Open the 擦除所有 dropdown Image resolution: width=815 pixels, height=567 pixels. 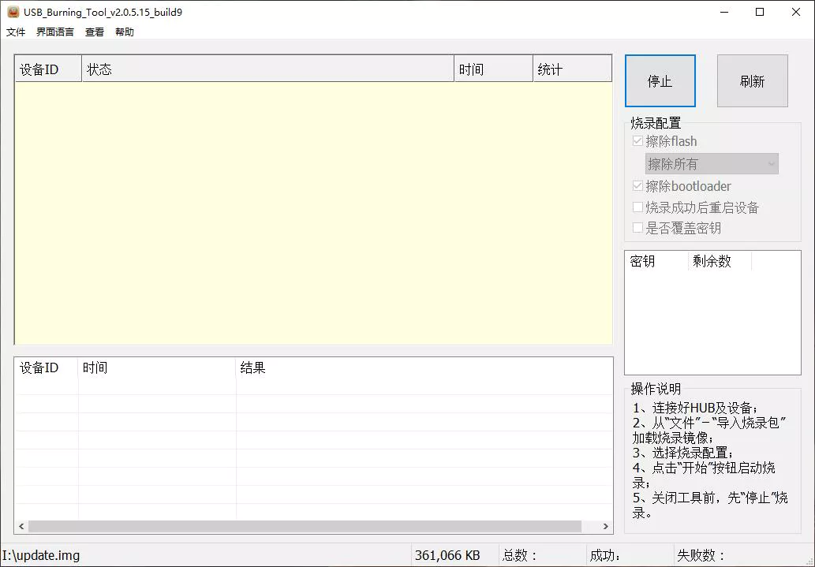click(712, 164)
